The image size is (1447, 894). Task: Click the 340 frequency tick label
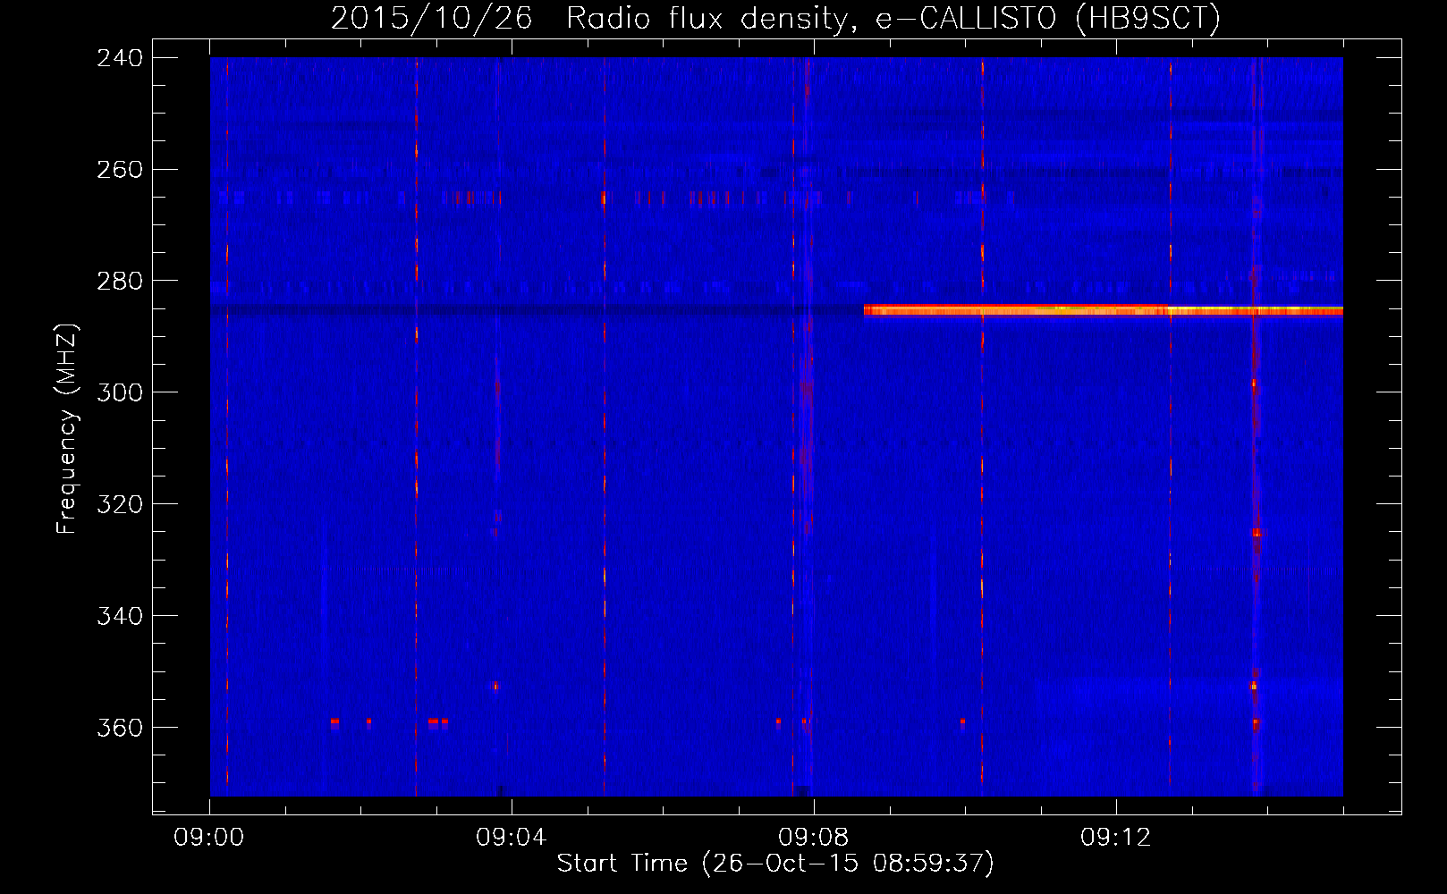coord(120,616)
